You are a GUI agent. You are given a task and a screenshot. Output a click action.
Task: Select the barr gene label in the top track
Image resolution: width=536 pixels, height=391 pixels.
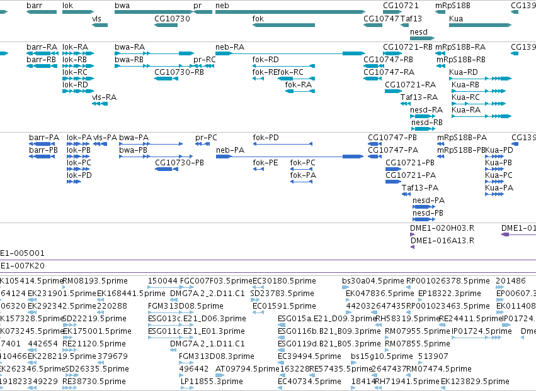click(x=34, y=6)
